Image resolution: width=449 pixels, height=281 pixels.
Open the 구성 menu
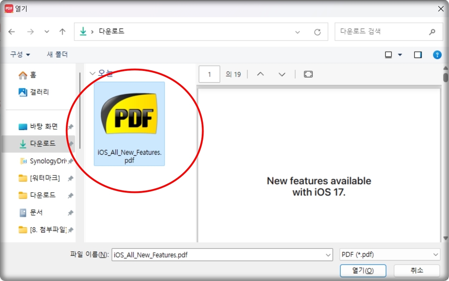[20, 54]
